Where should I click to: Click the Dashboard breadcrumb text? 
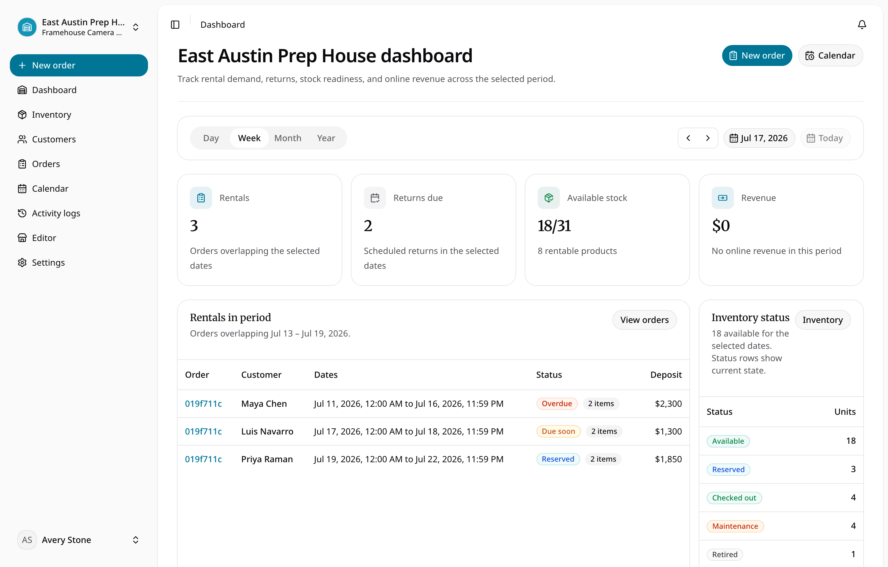[222, 25]
